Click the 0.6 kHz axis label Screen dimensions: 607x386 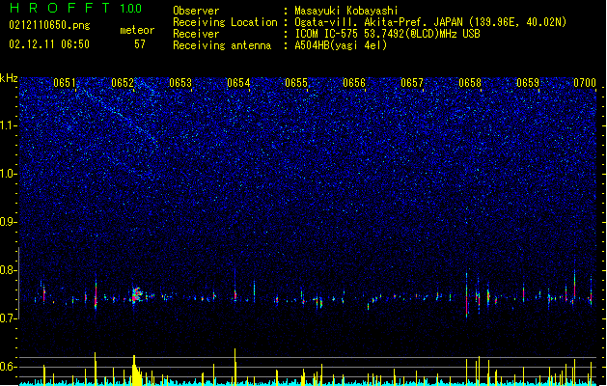[9, 367]
